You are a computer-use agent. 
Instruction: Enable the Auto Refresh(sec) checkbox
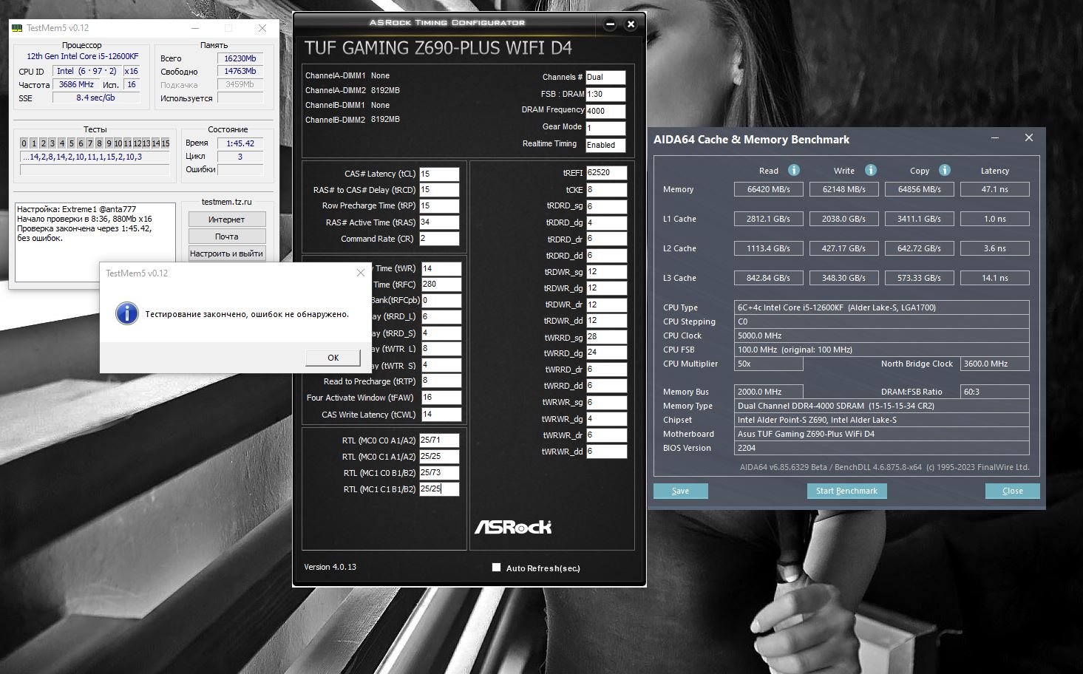click(496, 568)
